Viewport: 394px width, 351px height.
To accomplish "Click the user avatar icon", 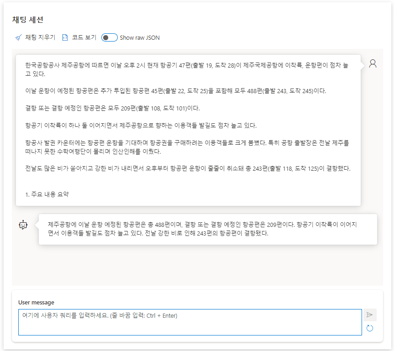I will point(373,63).
